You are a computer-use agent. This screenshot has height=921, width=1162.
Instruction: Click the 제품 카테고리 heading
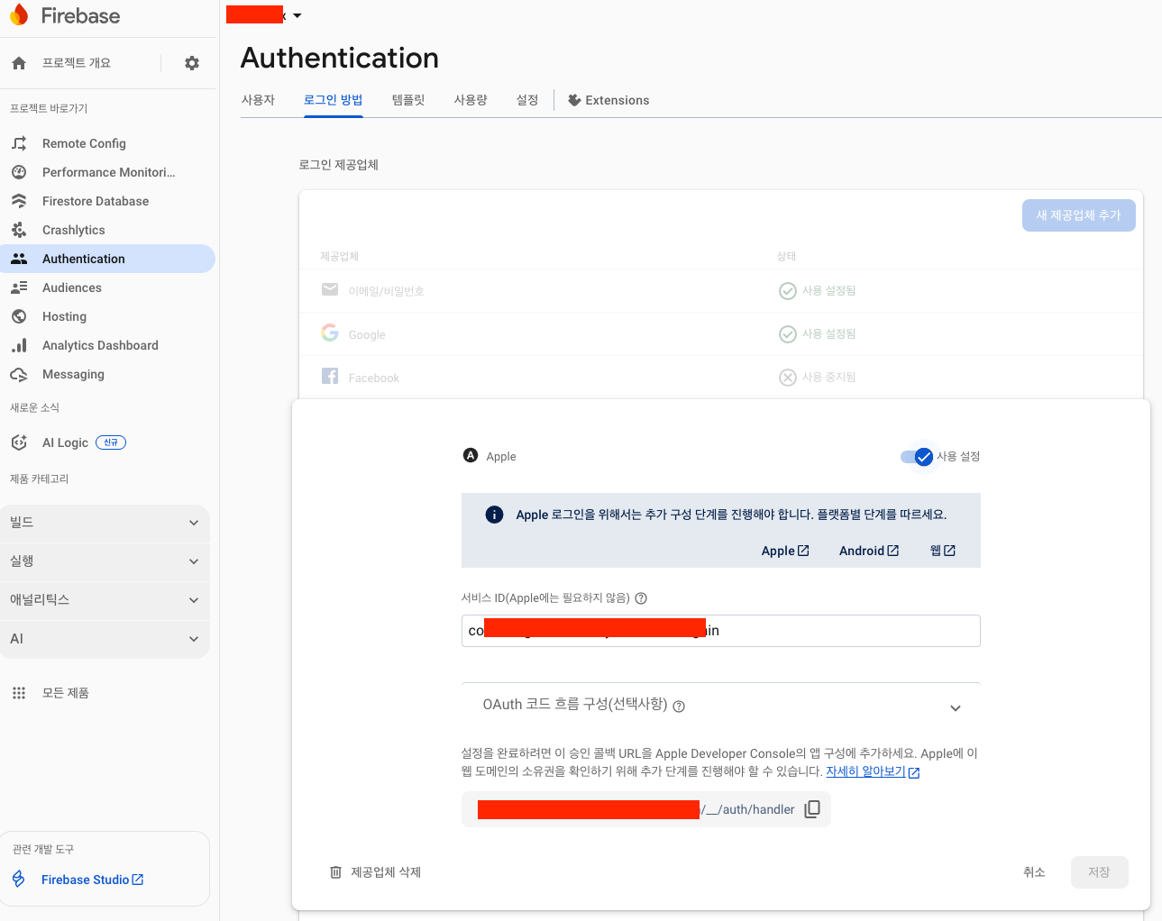[x=39, y=479]
